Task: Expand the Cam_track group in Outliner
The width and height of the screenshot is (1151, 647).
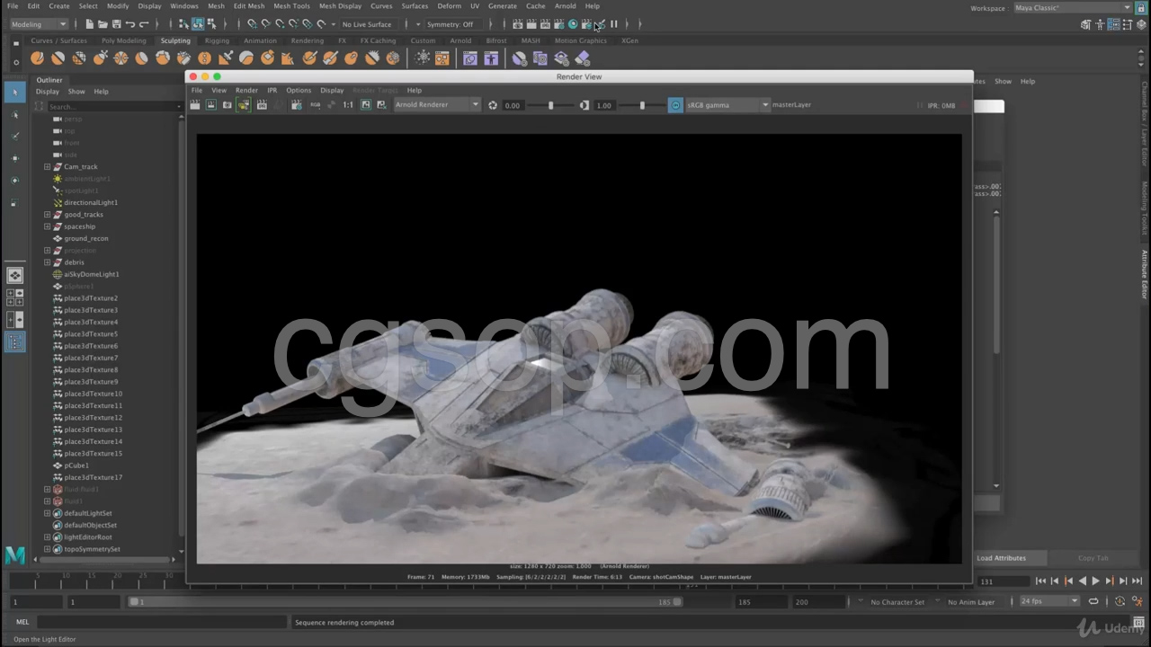Action: pos(47,166)
